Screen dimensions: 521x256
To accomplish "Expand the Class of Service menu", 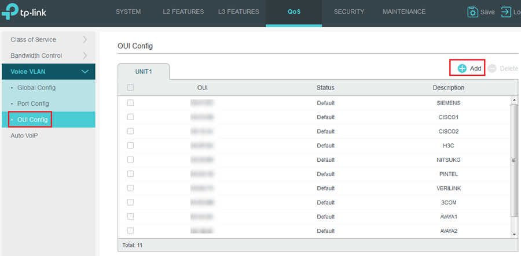I will (85, 40).
